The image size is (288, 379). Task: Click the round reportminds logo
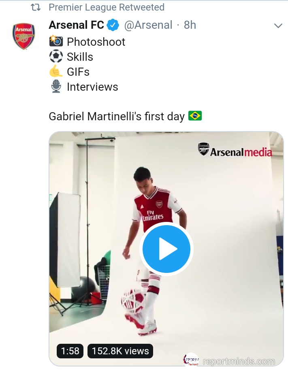pos(192,360)
